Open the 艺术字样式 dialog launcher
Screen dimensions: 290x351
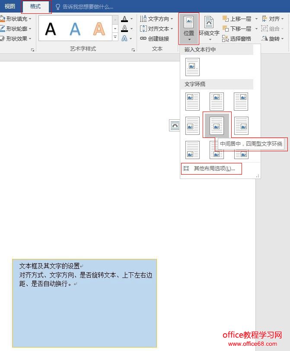pyautogui.click(x=134, y=50)
